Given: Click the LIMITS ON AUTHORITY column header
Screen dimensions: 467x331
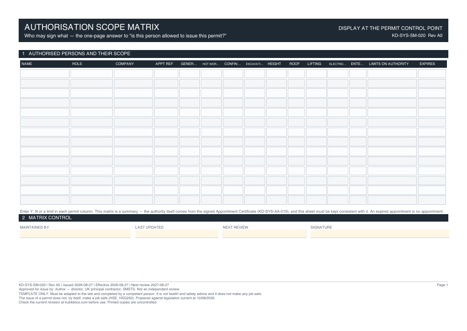Looking at the screenshot, I should (x=389, y=64).
